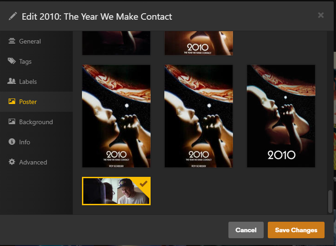Click the Info circle icon
336x246 pixels.
point(12,142)
